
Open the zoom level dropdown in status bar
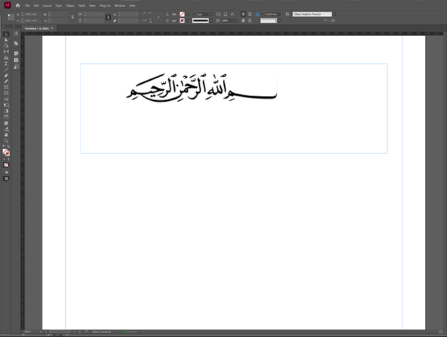pyautogui.click(x=36, y=332)
